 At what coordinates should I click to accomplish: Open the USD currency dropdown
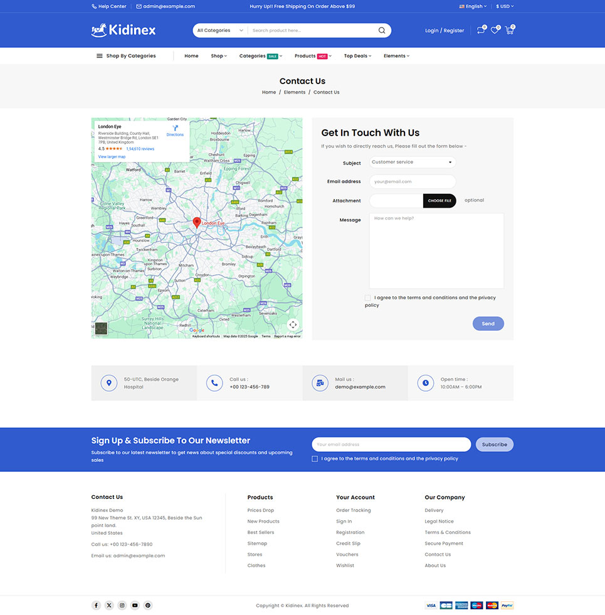coord(505,6)
